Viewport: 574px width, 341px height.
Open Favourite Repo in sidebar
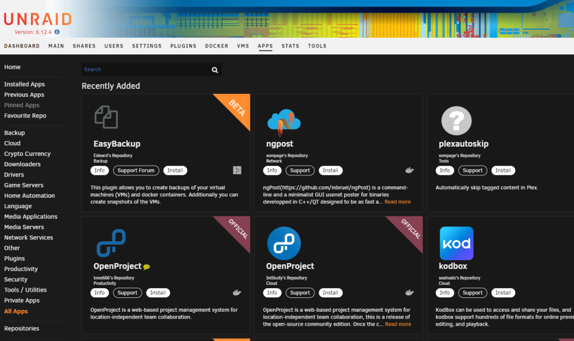point(25,116)
